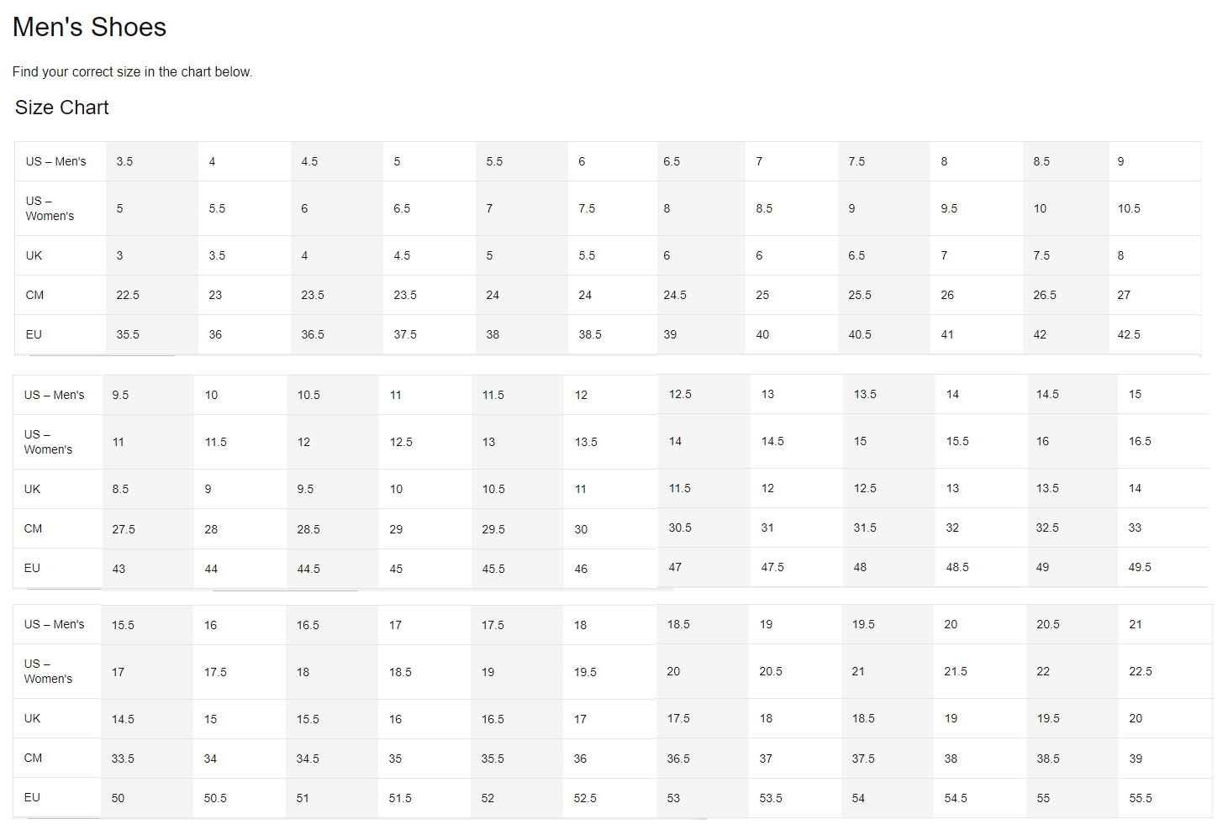Click the "US – Men's" label in the first table

pos(55,161)
